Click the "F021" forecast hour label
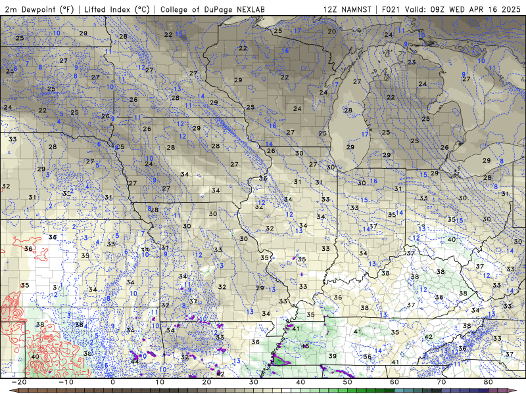526x394 pixels. pyautogui.click(x=391, y=9)
